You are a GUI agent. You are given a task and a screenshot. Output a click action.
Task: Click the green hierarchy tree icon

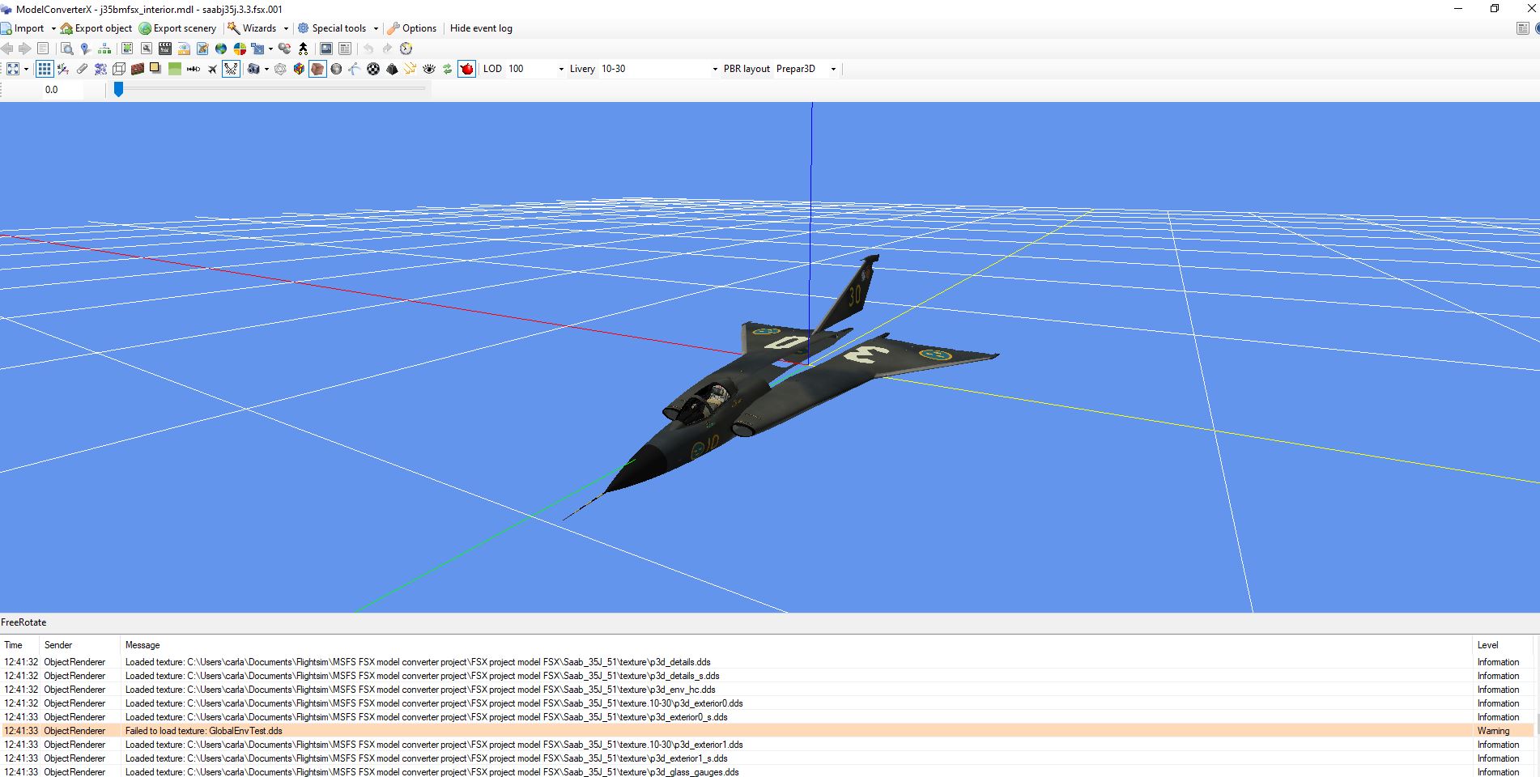click(x=104, y=49)
